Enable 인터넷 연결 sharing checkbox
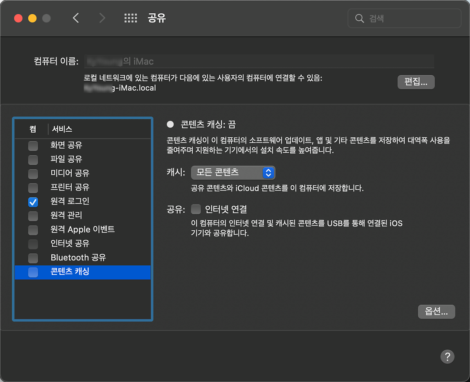 [x=196, y=209]
